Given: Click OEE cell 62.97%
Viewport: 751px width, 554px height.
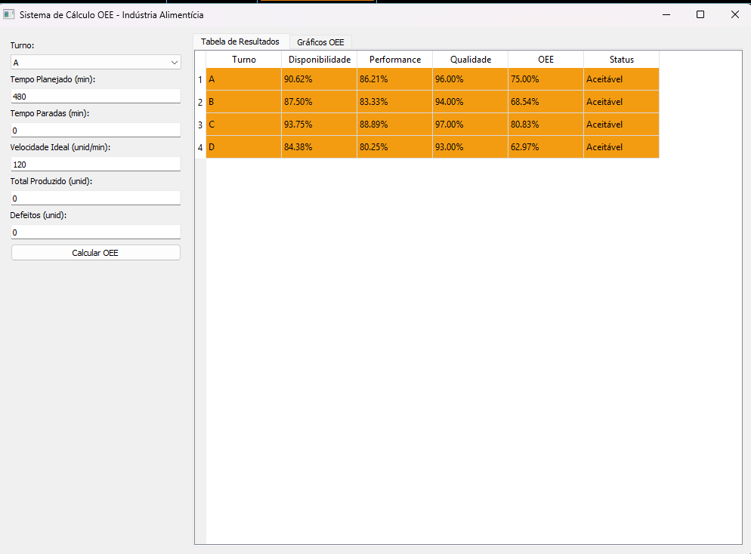Looking at the screenshot, I should click(x=546, y=147).
